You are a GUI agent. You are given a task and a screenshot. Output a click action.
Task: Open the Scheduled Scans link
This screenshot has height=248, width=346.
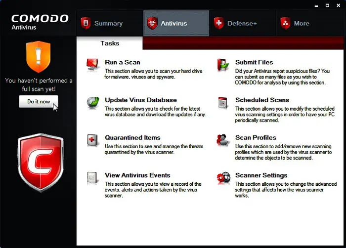(x=262, y=100)
